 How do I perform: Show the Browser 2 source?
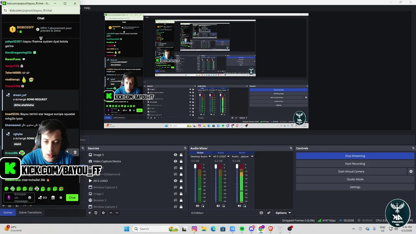pyautogui.click(x=175, y=200)
